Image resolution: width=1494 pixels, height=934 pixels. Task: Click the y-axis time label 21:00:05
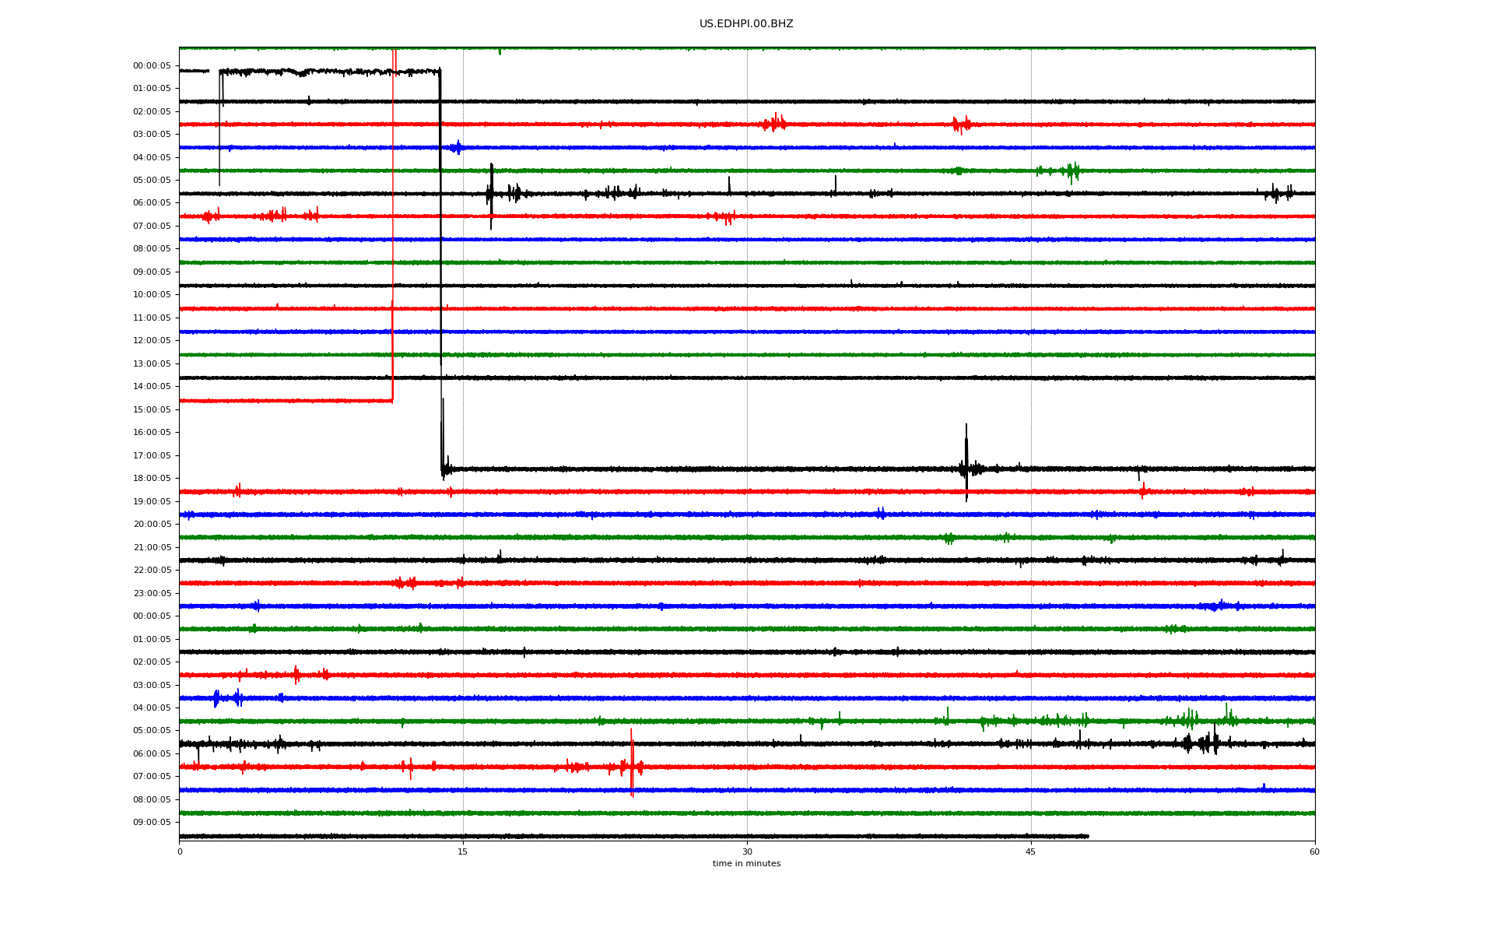coord(152,547)
